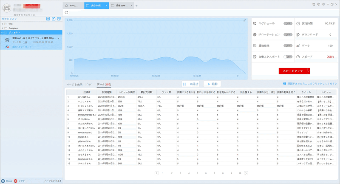Toggle the スケジュール switch

click(288, 23)
